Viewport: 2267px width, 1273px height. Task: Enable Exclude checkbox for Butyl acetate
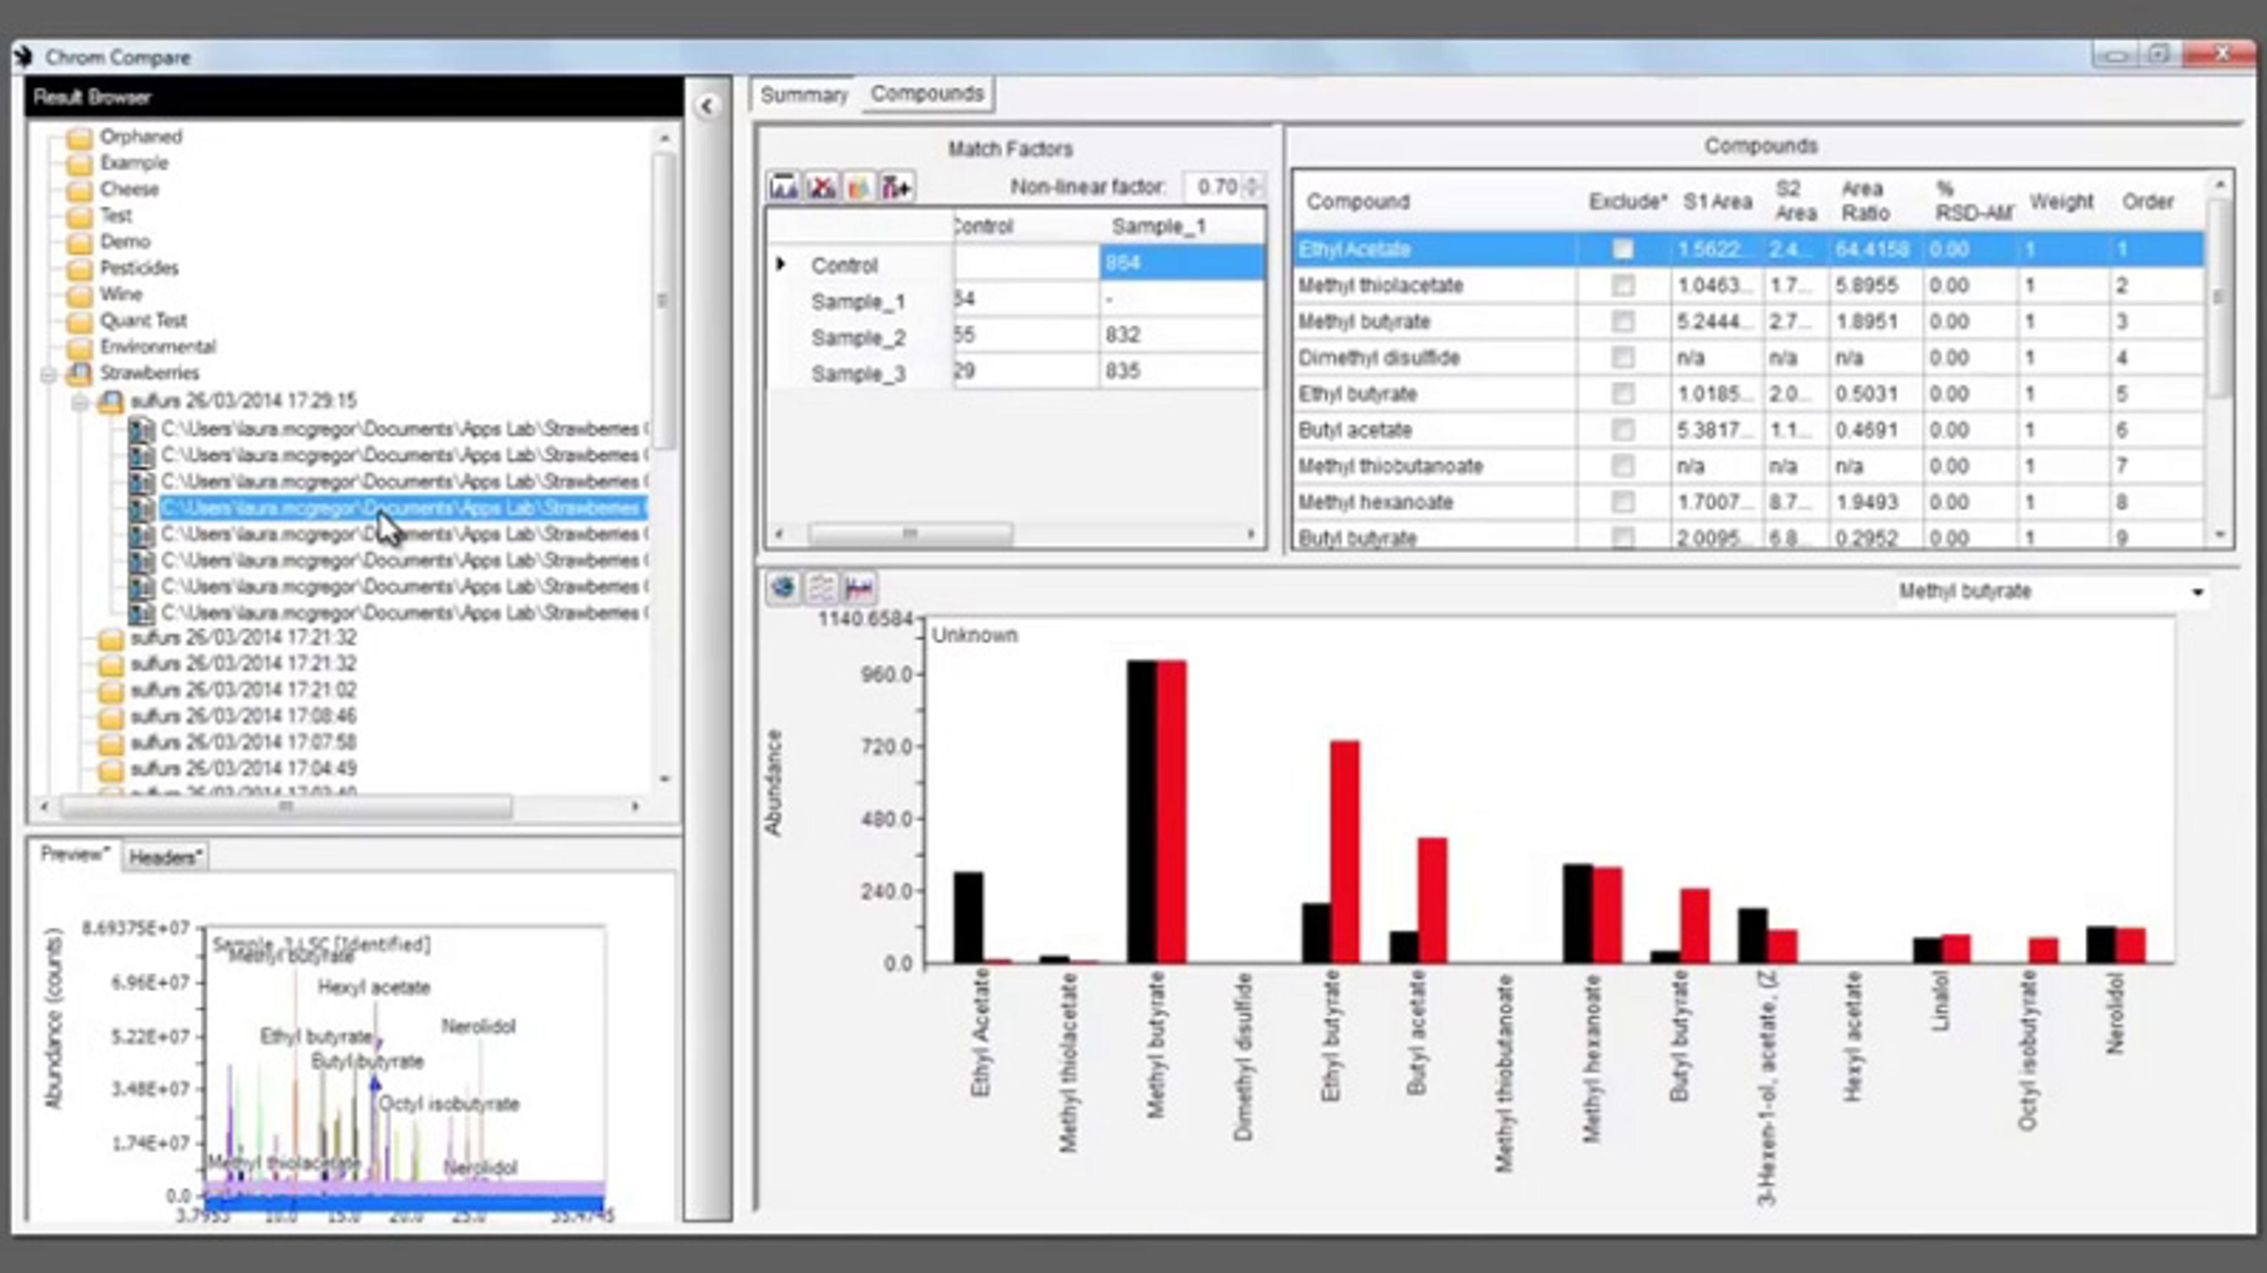[1623, 430]
